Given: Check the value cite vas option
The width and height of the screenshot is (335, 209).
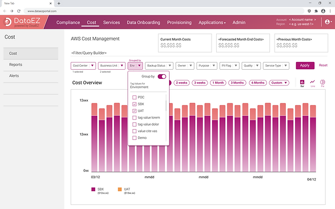Looking at the screenshot, I should tap(134, 131).
